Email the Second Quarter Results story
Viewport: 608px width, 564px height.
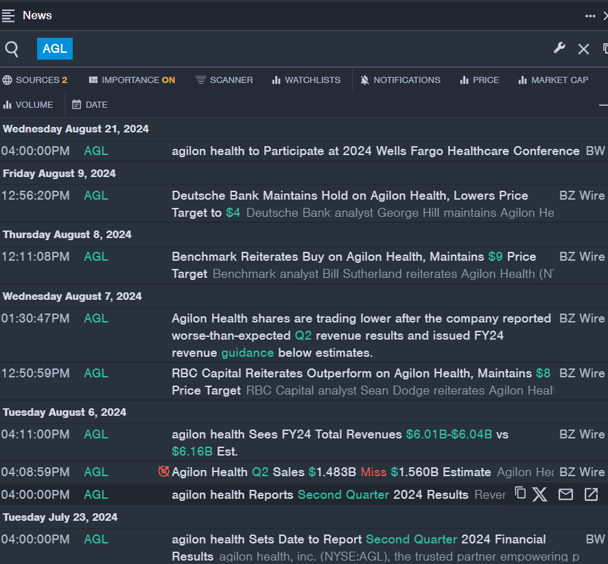[x=565, y=494]
